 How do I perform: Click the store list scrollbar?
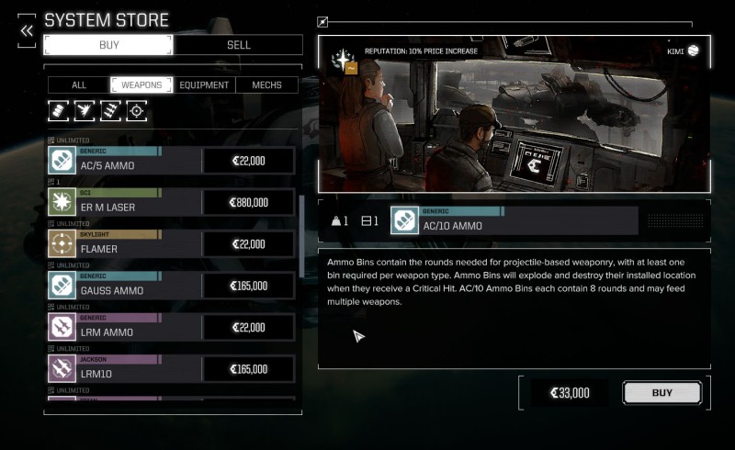[301, 236]
